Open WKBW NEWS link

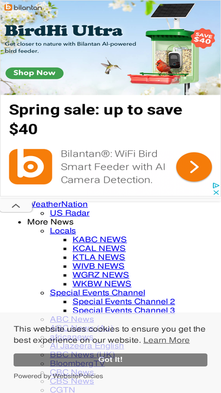point(102,283)
